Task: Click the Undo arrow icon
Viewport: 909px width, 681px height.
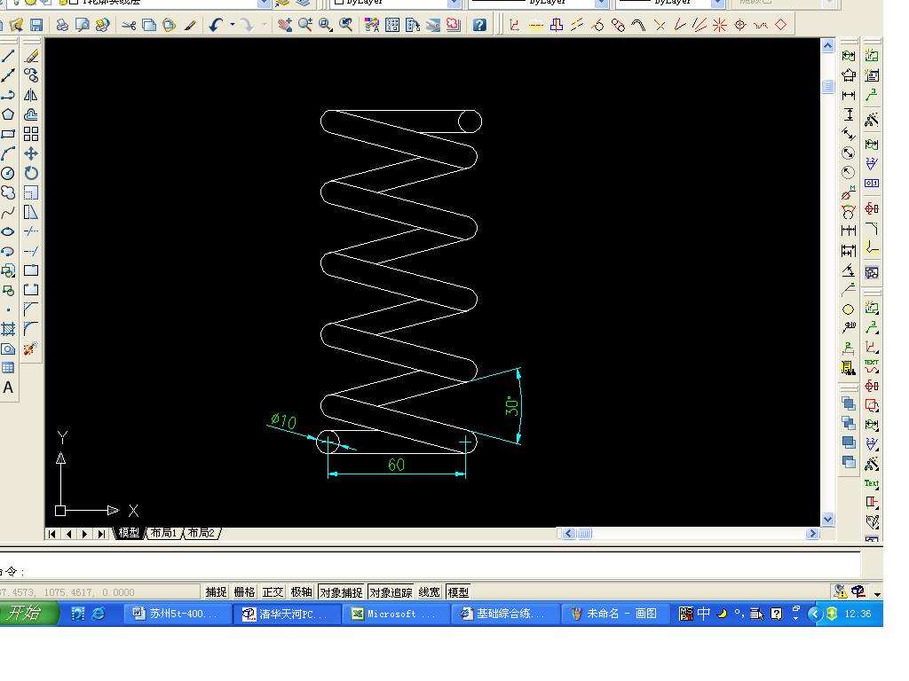Action: point(217,25)
